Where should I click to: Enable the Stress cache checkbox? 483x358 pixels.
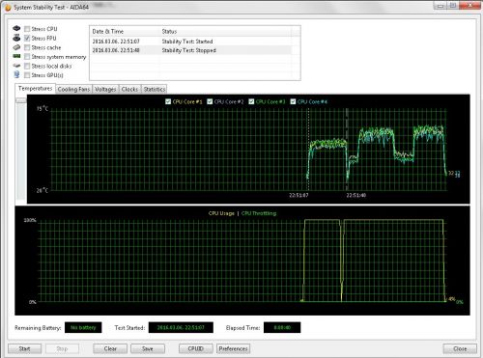[x=27, y=47]
